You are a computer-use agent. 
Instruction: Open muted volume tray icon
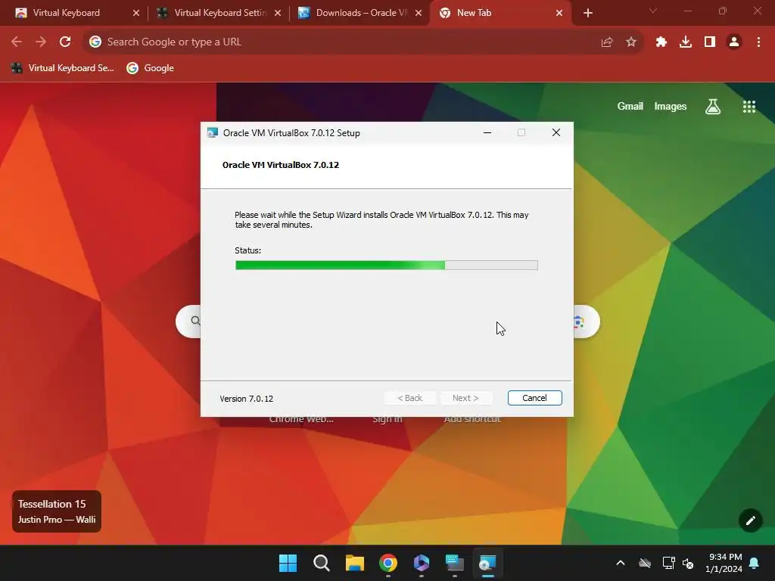tap(687, 563)
